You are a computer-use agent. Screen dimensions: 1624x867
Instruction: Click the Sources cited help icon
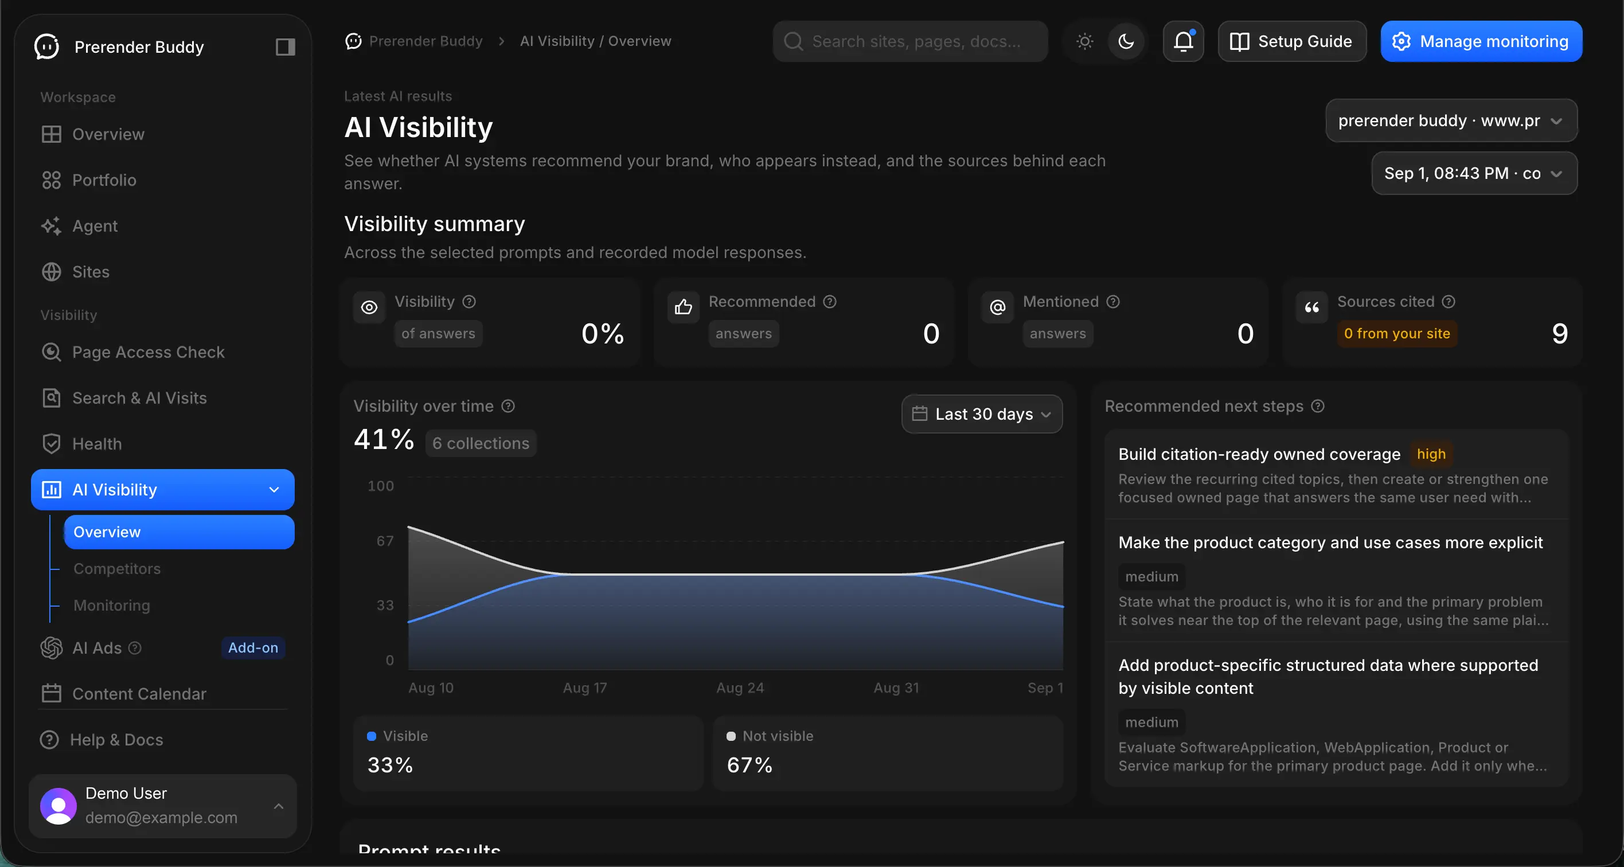coord(1449,302)
